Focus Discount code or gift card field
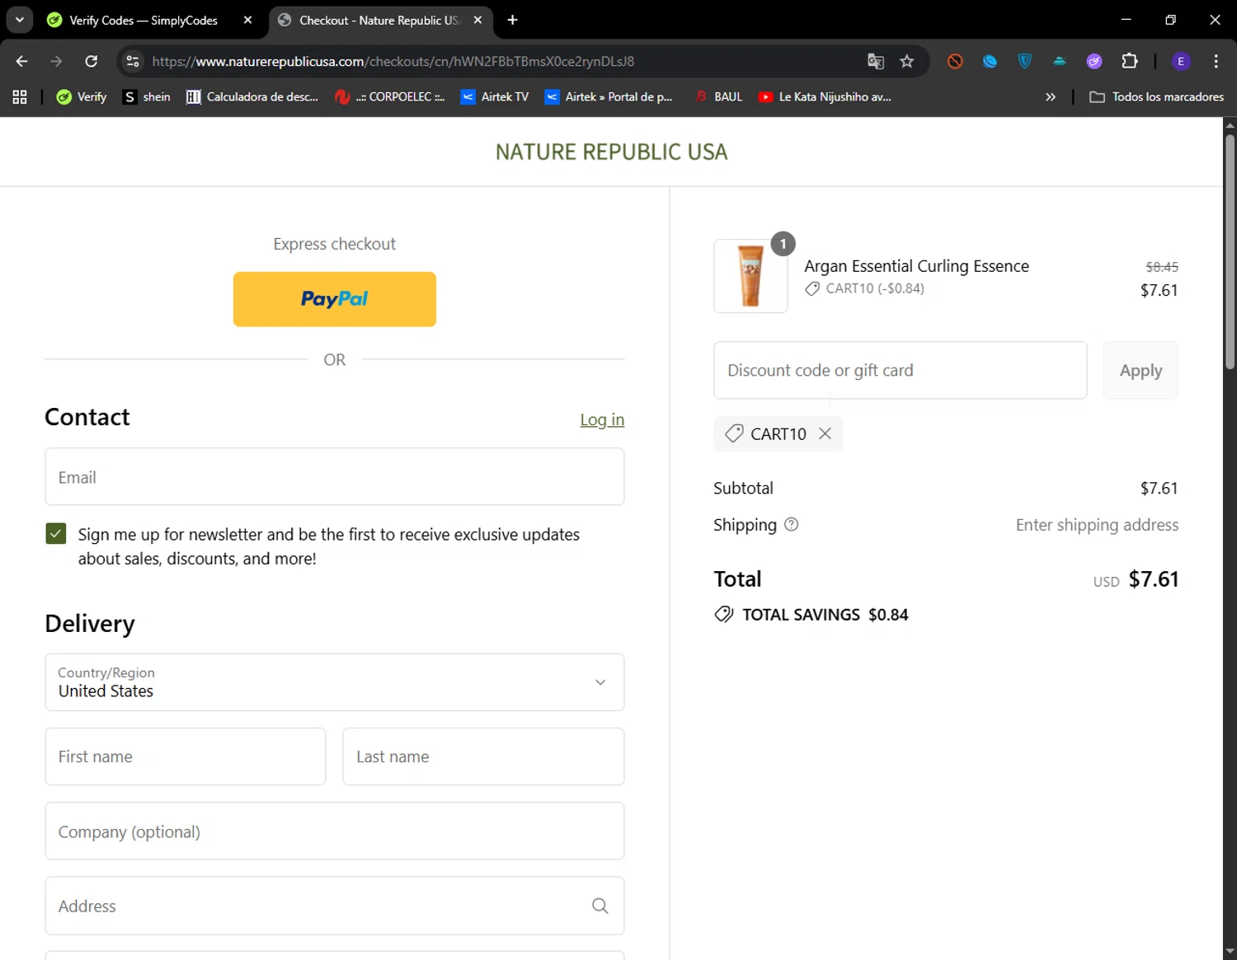 point(901,370)
